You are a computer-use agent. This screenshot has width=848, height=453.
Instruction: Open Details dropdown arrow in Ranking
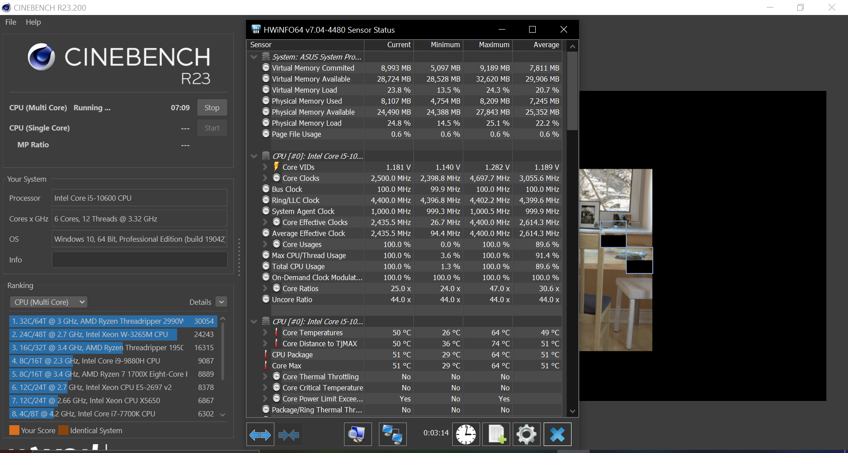point(222,302)
